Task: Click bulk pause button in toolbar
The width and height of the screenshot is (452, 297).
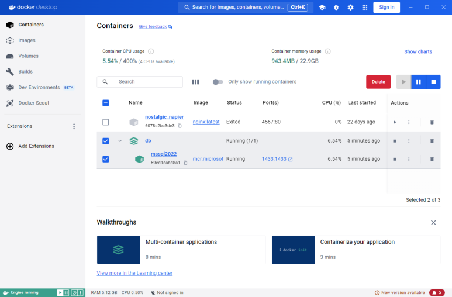Action: click(x=418, y=82)
